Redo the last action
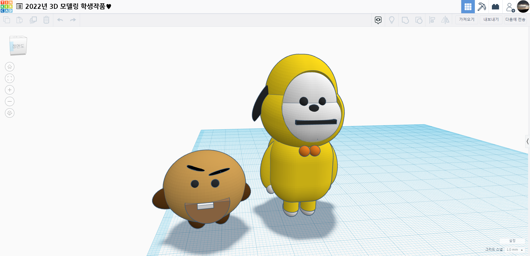 (73, 20)
